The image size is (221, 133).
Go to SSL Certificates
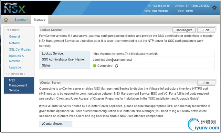(x=20, y=49)
